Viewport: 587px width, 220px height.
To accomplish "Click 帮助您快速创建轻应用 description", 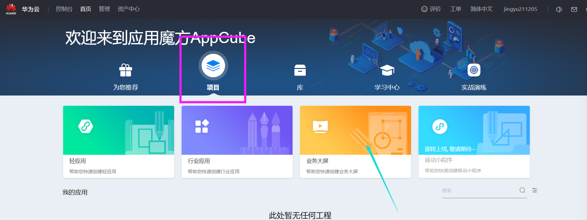I will click(x=93, y=172).
